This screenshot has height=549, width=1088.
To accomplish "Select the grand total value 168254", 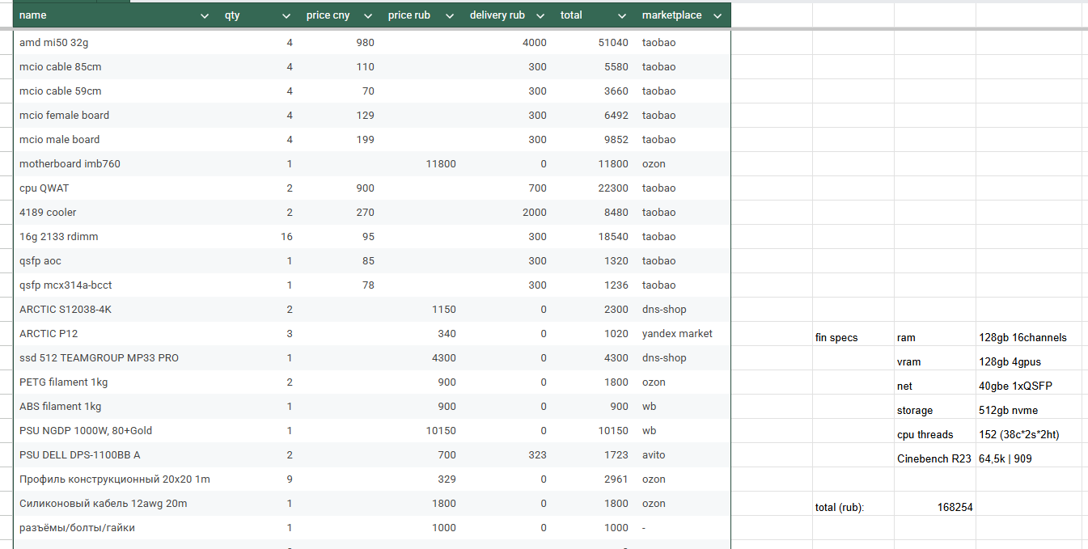I will point(954,508).
